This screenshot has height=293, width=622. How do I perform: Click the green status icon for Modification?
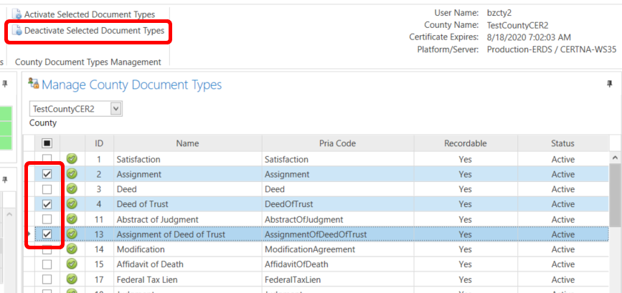72,249
